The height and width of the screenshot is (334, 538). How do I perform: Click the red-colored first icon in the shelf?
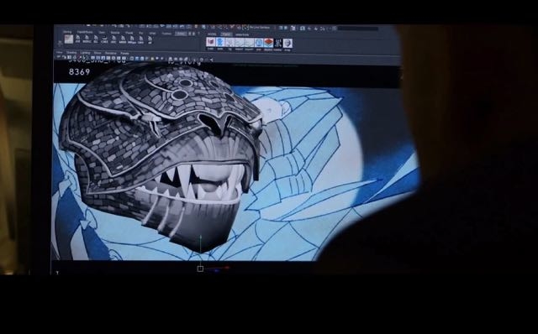[211, 42]
